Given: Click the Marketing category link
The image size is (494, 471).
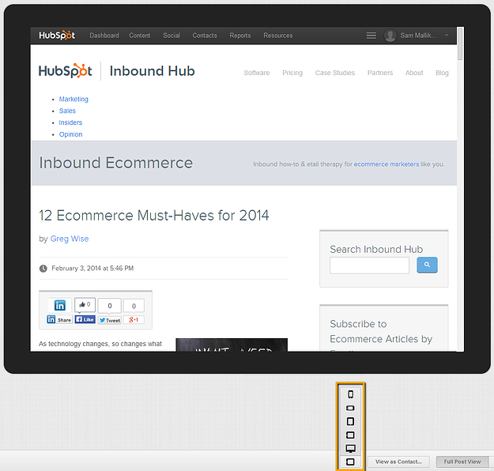Looking at the screenshot, I should [x=74, y=99].
